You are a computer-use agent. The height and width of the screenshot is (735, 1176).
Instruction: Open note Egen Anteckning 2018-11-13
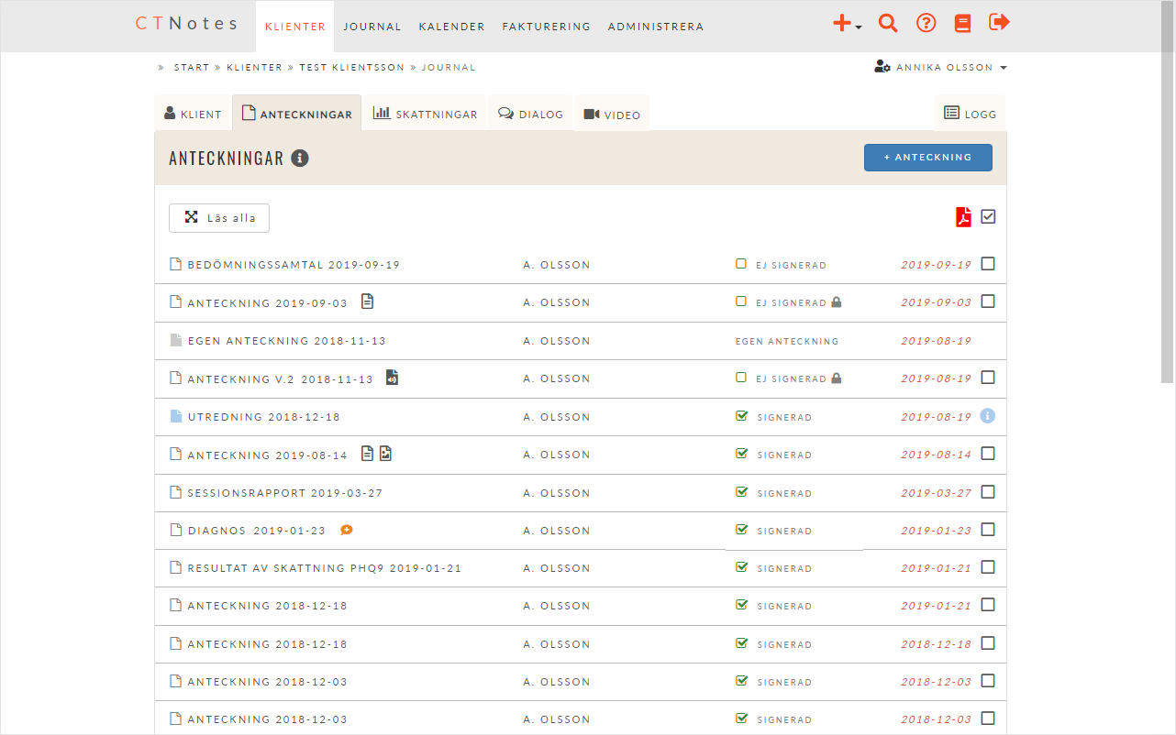click(286, 341)
